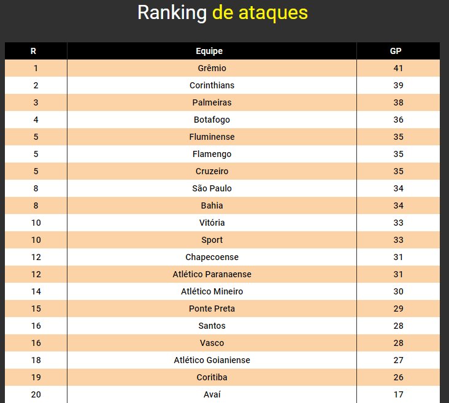This screenshot has height=403, width=449.
Task: Select Ponte Preta in the table
Action: point(212,309)
